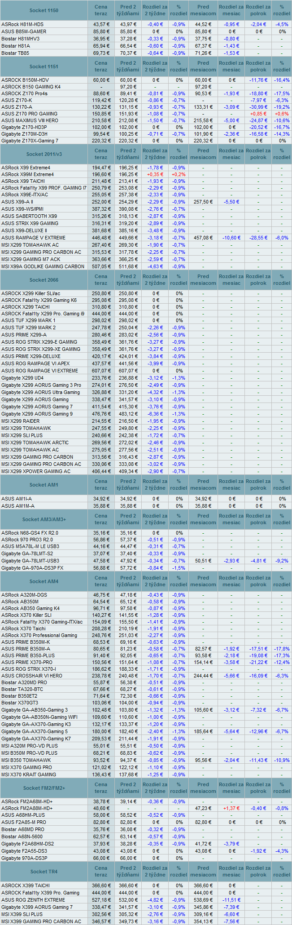Select the ASUS CROSSHAIR VI HERO name
The image size is (292, 925).
[x=32, y=676]
